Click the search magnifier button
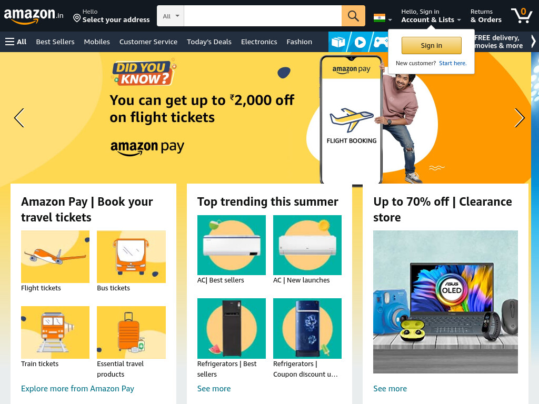539x404 pixels. coord(353,16)
